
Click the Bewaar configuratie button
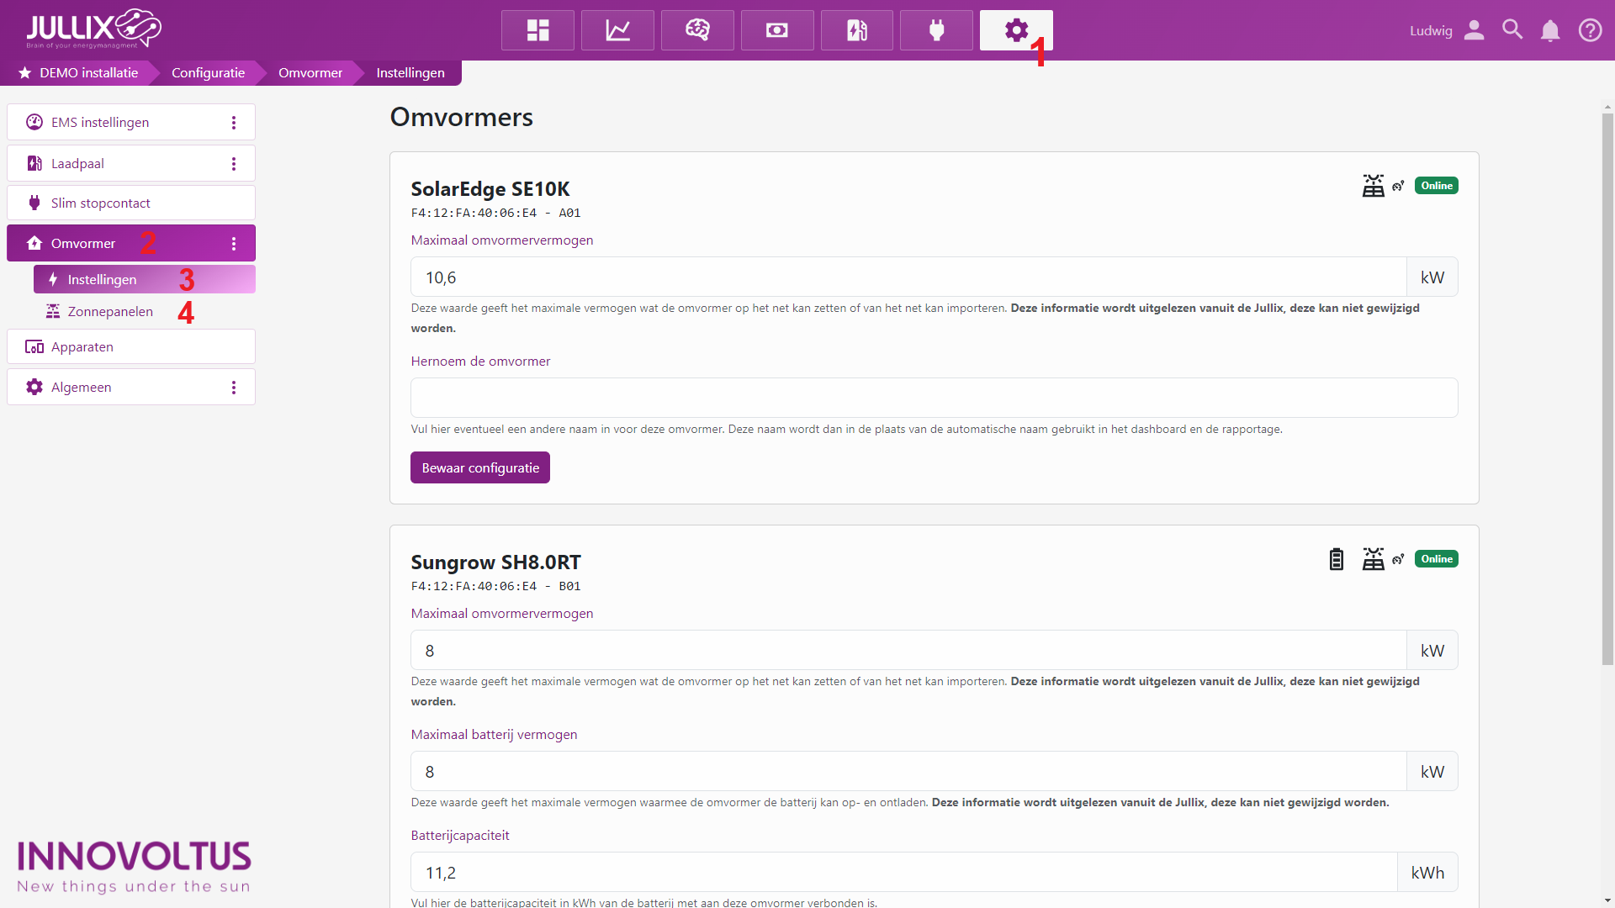tap(480, 468)
